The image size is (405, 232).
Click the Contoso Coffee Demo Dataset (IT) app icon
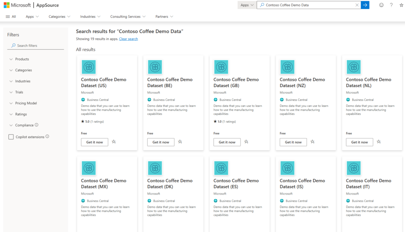354,168
